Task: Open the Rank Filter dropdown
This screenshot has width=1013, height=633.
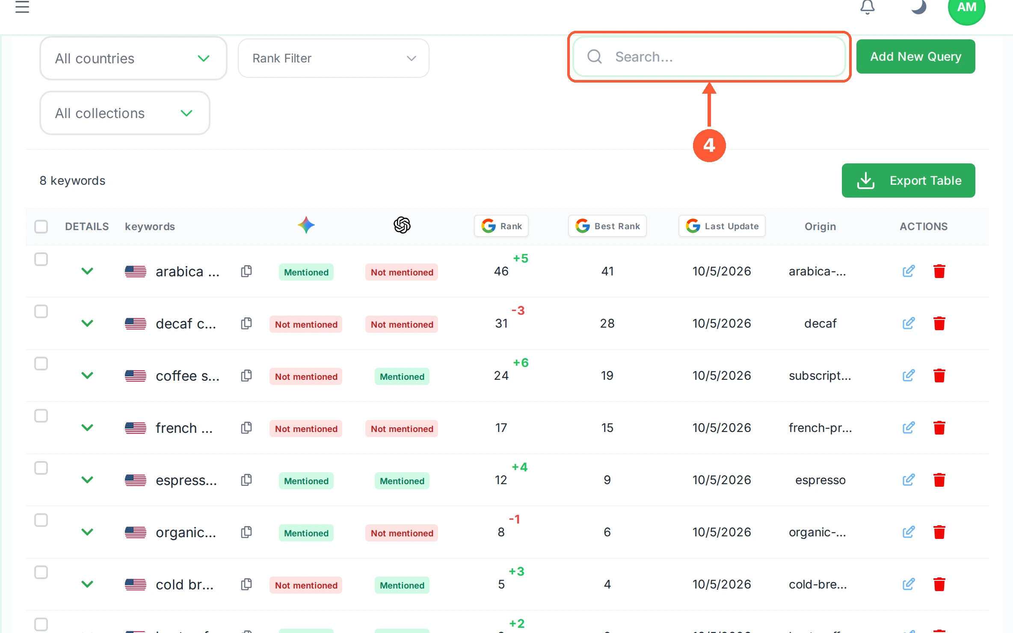Action: pyautogui.click(x=334, y=58)
